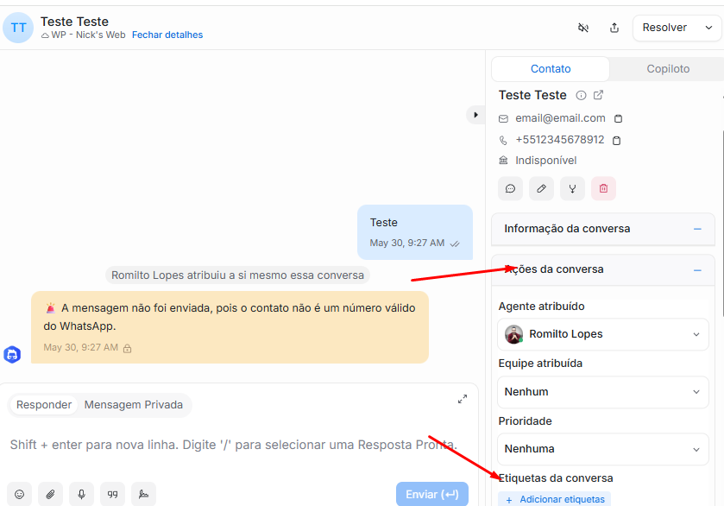Open the emoji picker in reply box
The height and width of the screenshot is (506, 724).
tap(20, 494)
